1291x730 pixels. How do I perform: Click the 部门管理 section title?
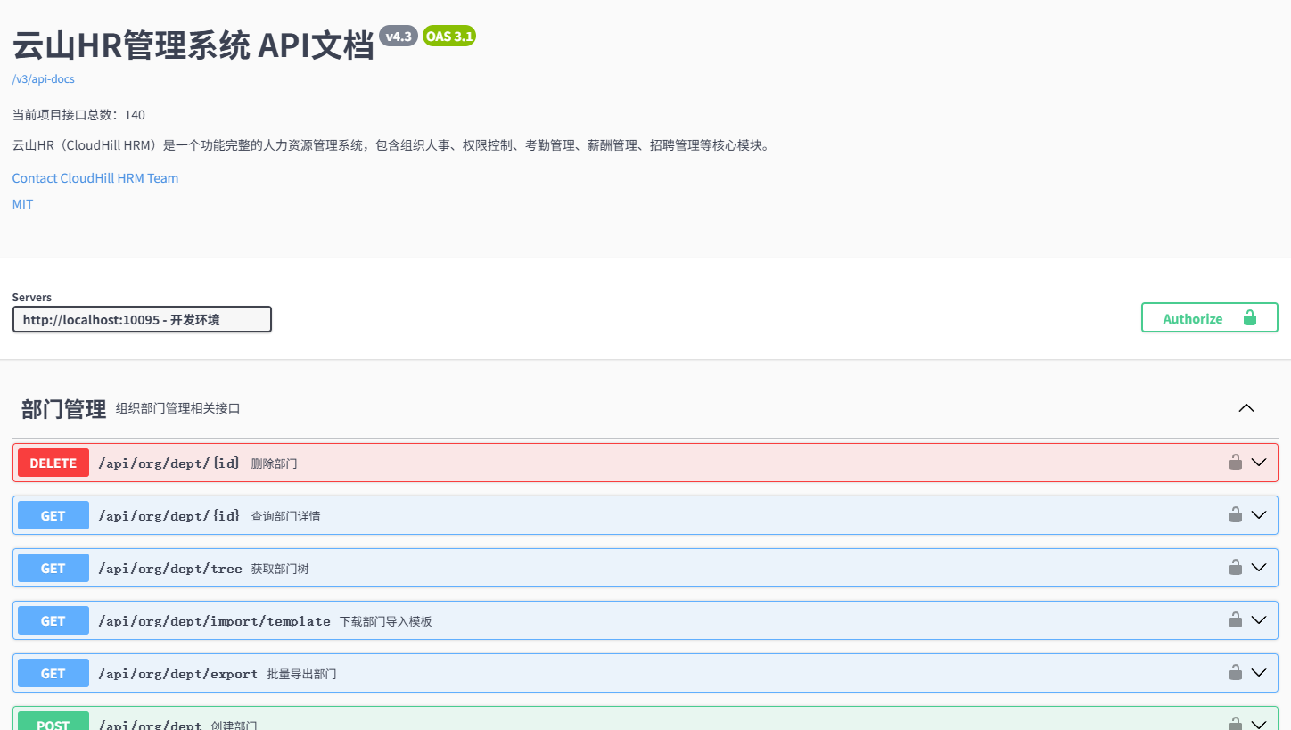64,409
